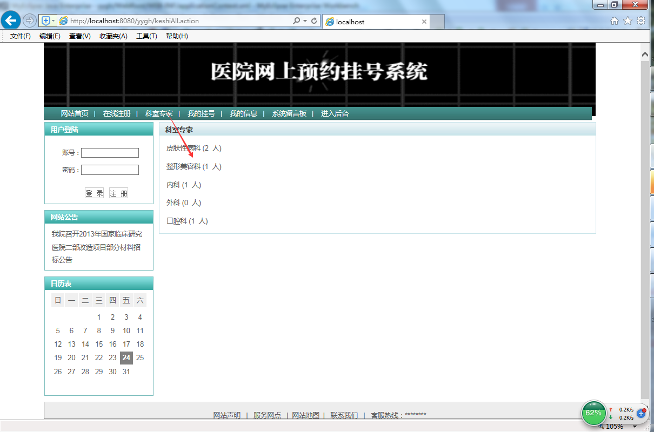Click 服务网点 footer link
Viewport: 654px width, 432px height.
pyautogui.click(x=268, y=415)
